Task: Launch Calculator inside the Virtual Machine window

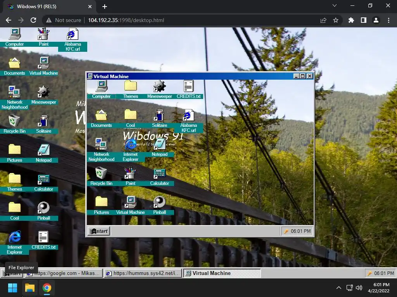Action: click(159, 177)
